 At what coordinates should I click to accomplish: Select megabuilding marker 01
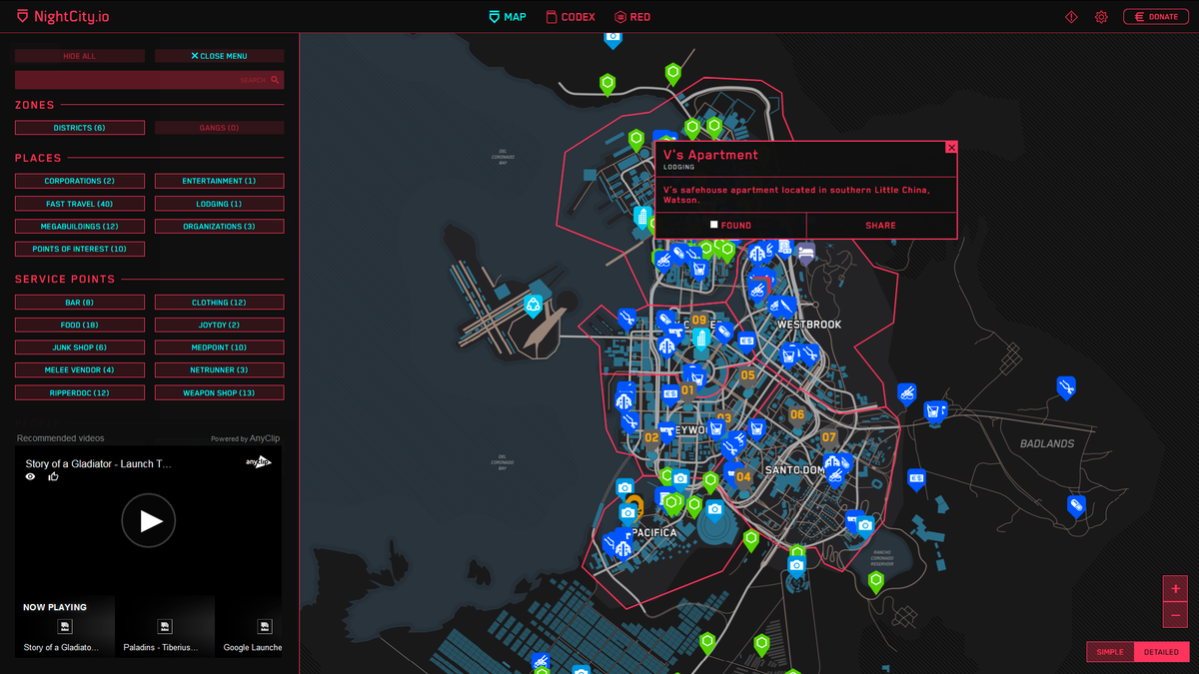(x=687, y=390)
